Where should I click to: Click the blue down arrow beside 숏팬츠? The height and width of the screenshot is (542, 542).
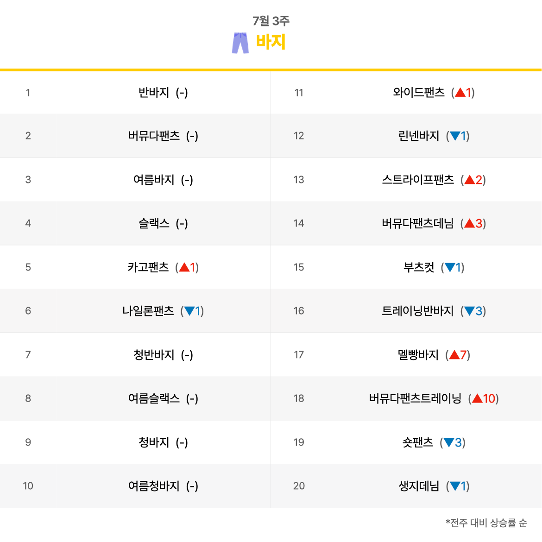pos(449,442)
